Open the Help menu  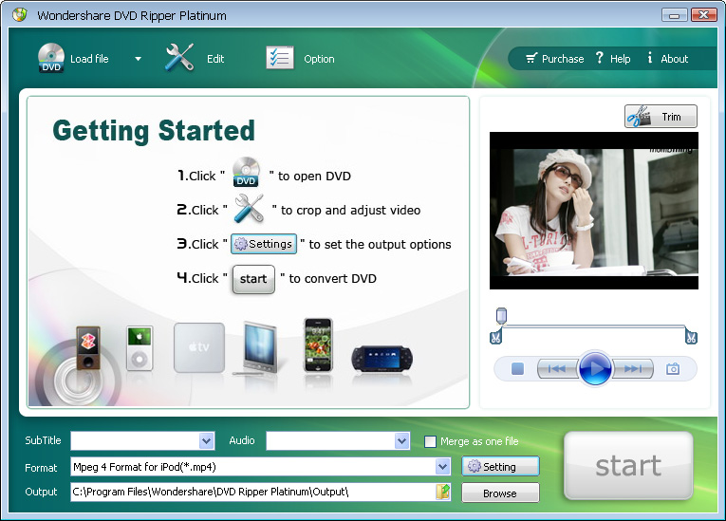pos(613,59)
